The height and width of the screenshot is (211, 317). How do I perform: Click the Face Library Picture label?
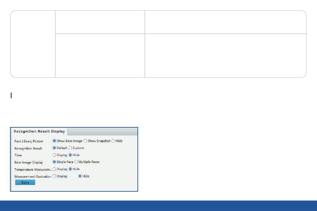(29, 141)
